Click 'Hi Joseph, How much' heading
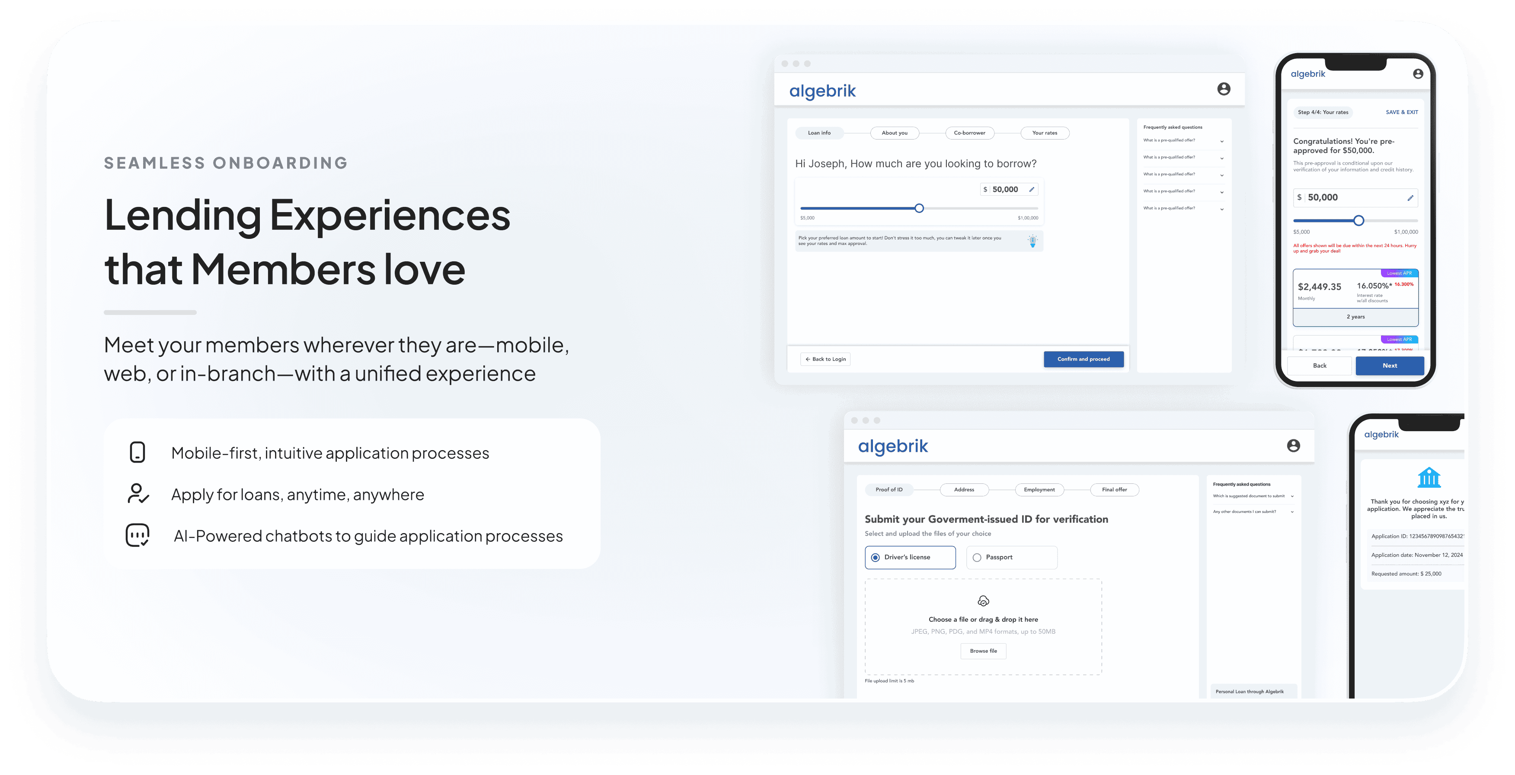 (x=915, y=164)
